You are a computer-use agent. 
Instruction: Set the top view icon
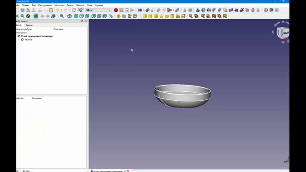point(82,16)
